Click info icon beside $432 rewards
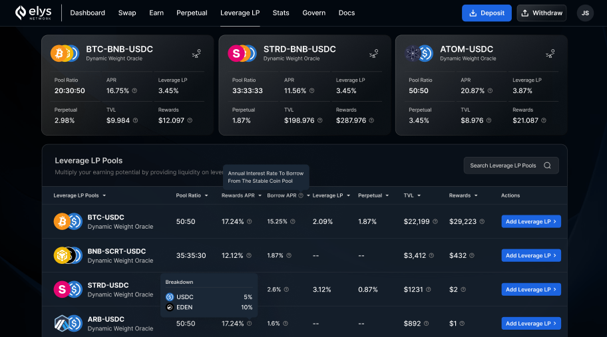The height and width of the screenshot is (337, 607). point(471,255)
